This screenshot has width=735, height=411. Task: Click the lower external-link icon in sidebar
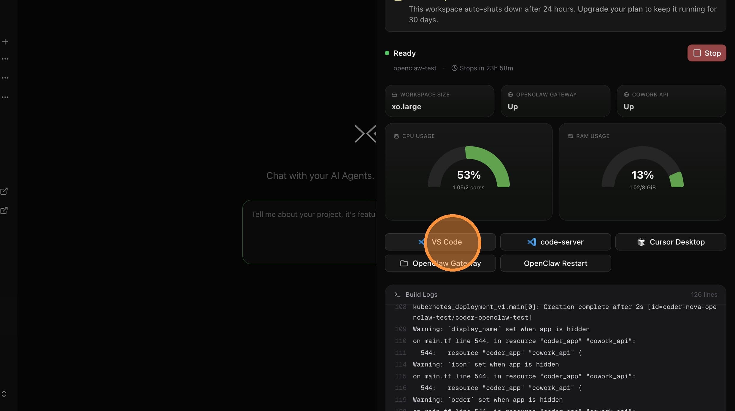[x=4, y=210]
